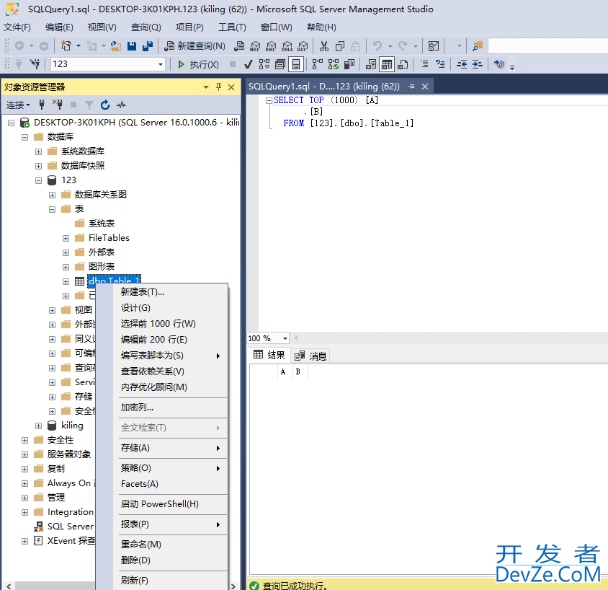
Task: Pin the Object Explorer panel
Action: click(x=219, y=87)
